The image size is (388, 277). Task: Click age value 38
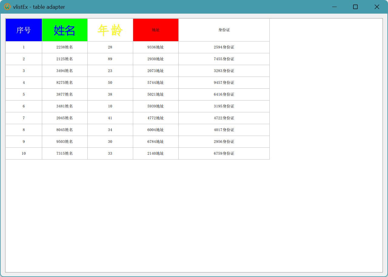click(x=110, y=94)
